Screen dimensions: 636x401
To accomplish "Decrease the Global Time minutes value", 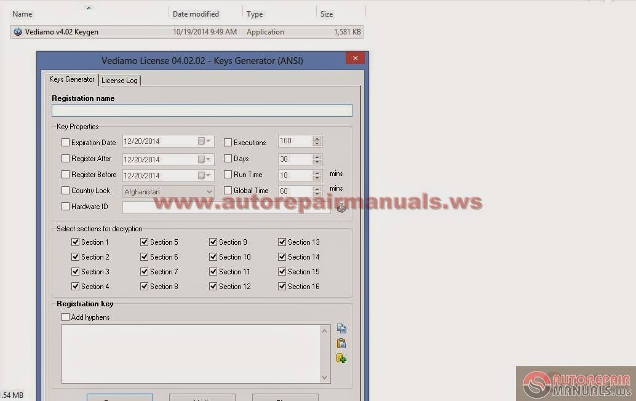I will tap(317, 194).
